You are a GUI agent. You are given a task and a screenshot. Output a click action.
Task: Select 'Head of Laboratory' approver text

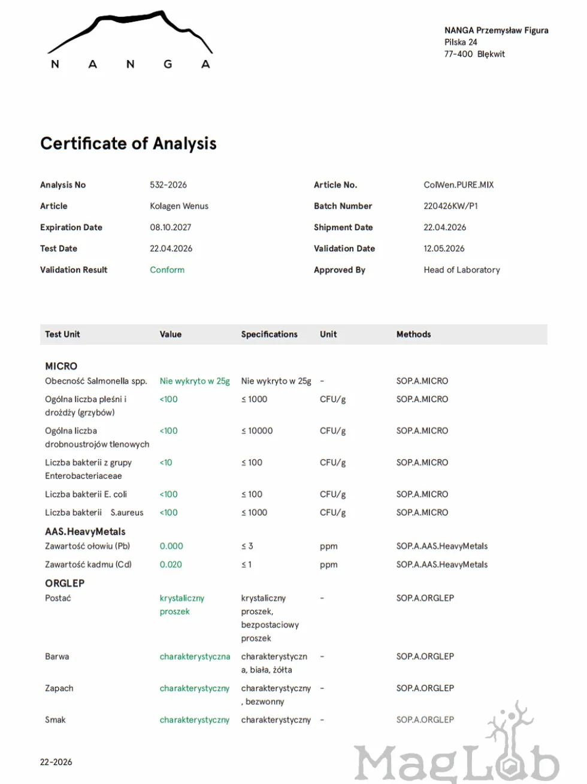pyautogui.click(x=462, y=270)
